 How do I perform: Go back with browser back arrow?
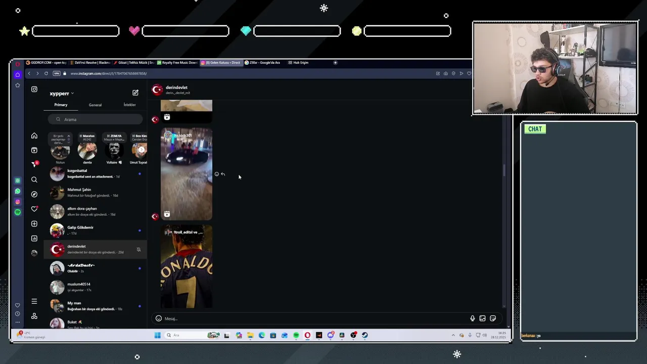(x=29, y=73)
